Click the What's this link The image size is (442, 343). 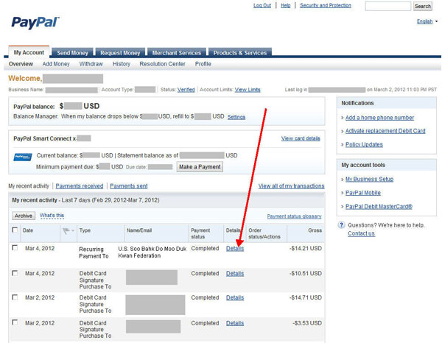tap(52, 216)
